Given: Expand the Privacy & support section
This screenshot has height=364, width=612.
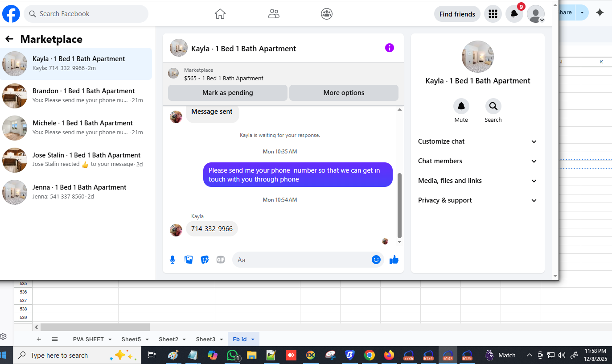Looking at the screenshot, I should coord(478,200).
